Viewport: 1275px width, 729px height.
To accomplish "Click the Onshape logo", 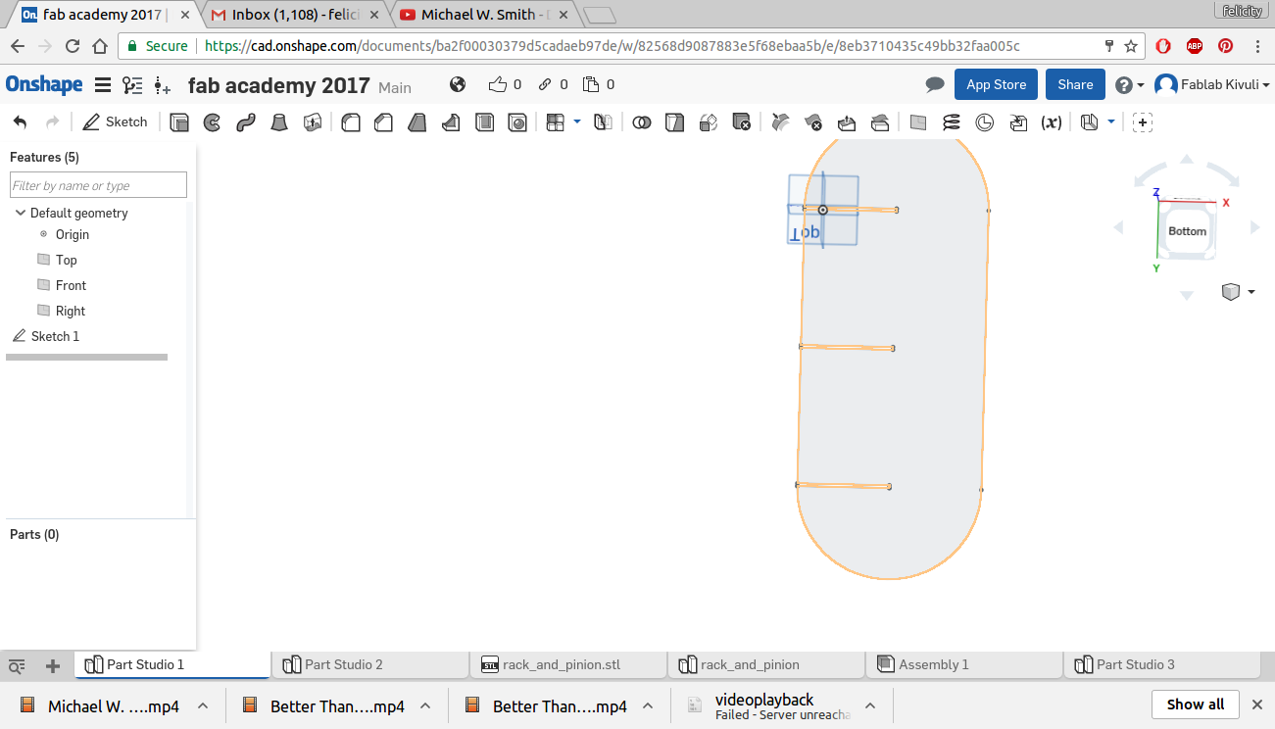I will pyautogui.click(x=44, y=85).
